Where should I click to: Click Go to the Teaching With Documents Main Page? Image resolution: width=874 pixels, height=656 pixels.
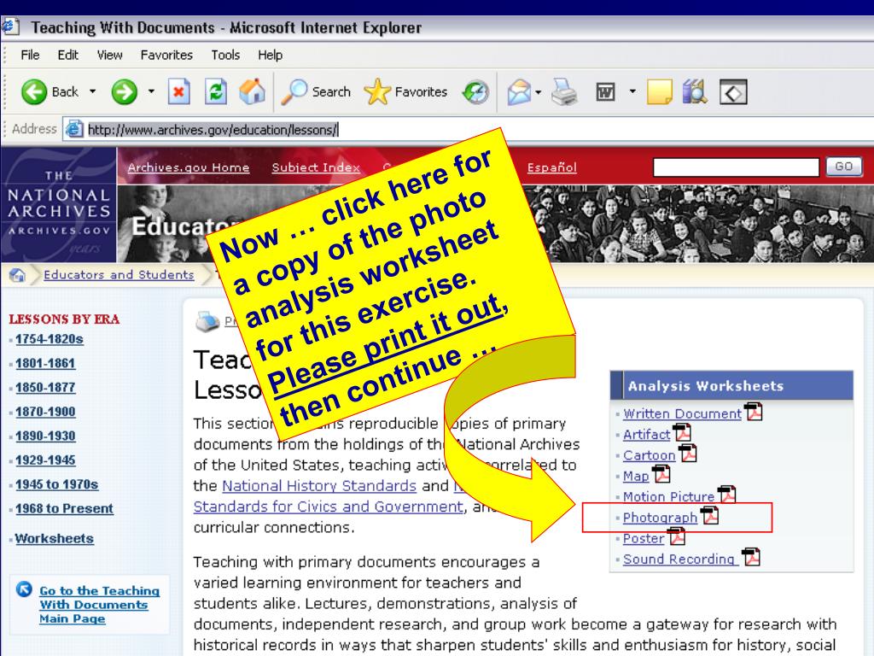[99, 605]
